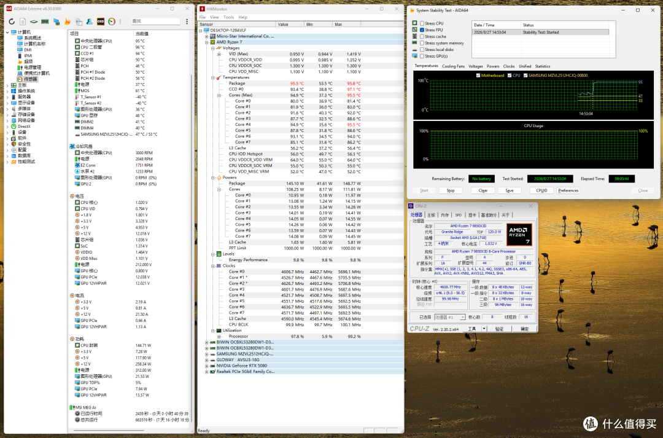Select 超频 overclock item in AIDA64 tree
The image size is (663, 438).
[25, 61]
